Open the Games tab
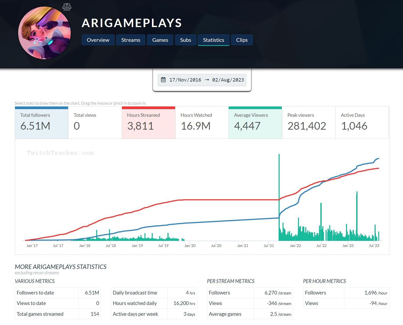 160,40
